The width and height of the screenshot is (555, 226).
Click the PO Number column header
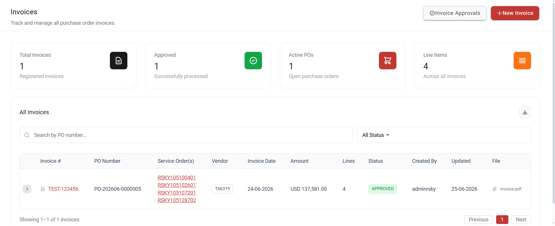tap(107, 161)
